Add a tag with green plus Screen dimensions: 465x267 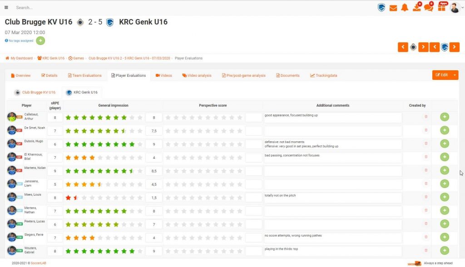[x=40, y=41]
